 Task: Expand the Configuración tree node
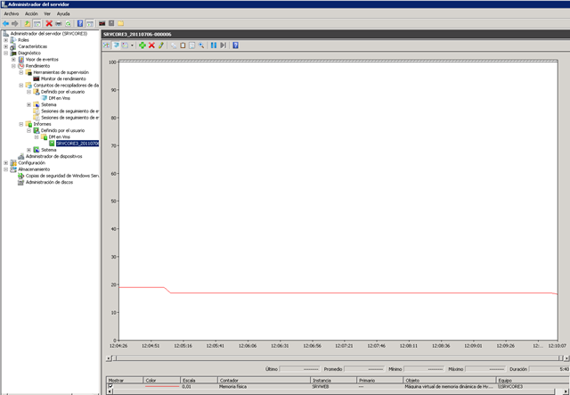[x=5, y=163]
